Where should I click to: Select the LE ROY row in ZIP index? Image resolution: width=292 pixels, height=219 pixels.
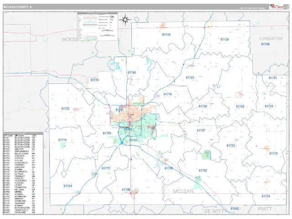(19, 185)
